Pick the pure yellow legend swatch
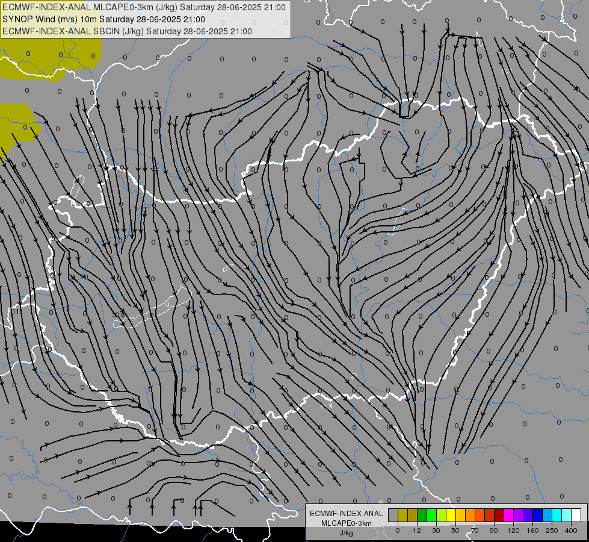Screen dimensions: 589x542 (451, 515)
